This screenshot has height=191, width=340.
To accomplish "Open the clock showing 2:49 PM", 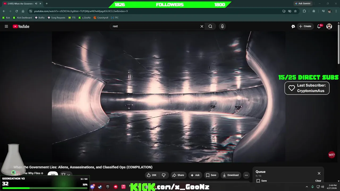I will 332,187.
